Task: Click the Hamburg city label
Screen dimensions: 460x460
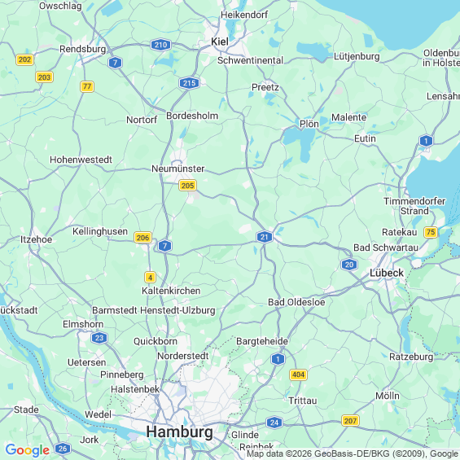Action: click(x=180, y=432)
